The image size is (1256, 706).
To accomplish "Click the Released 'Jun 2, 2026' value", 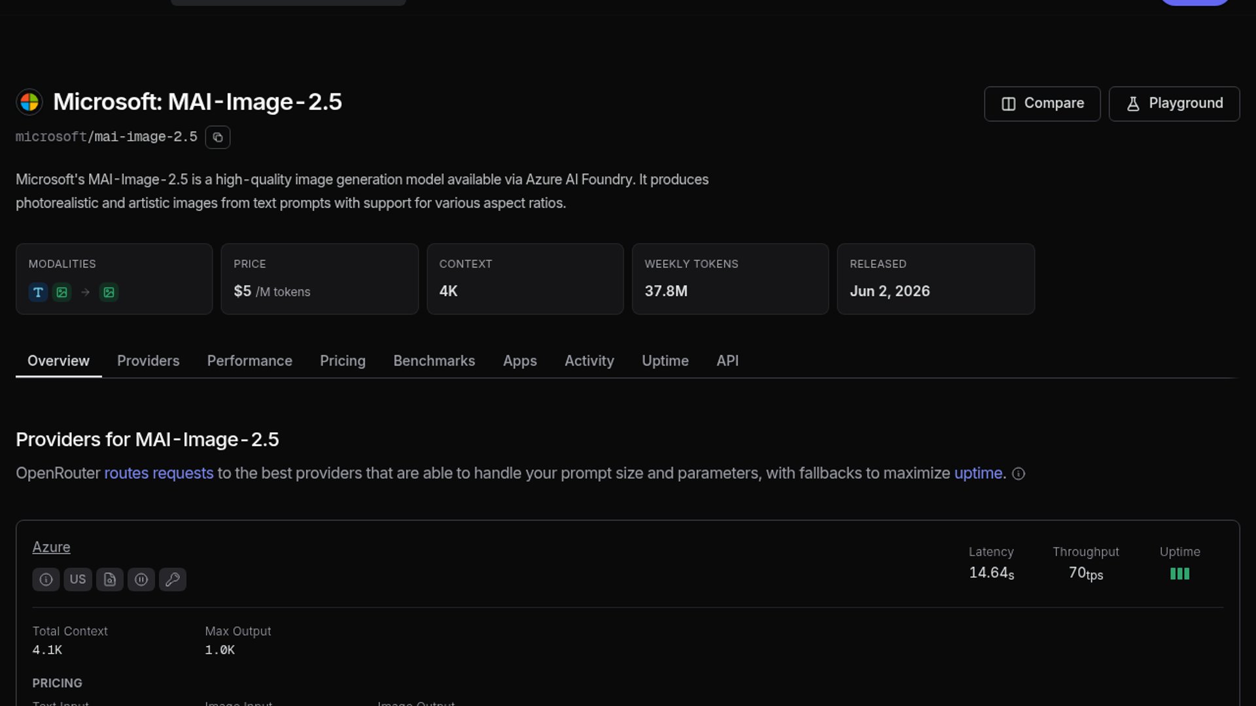I will (890, 292).
